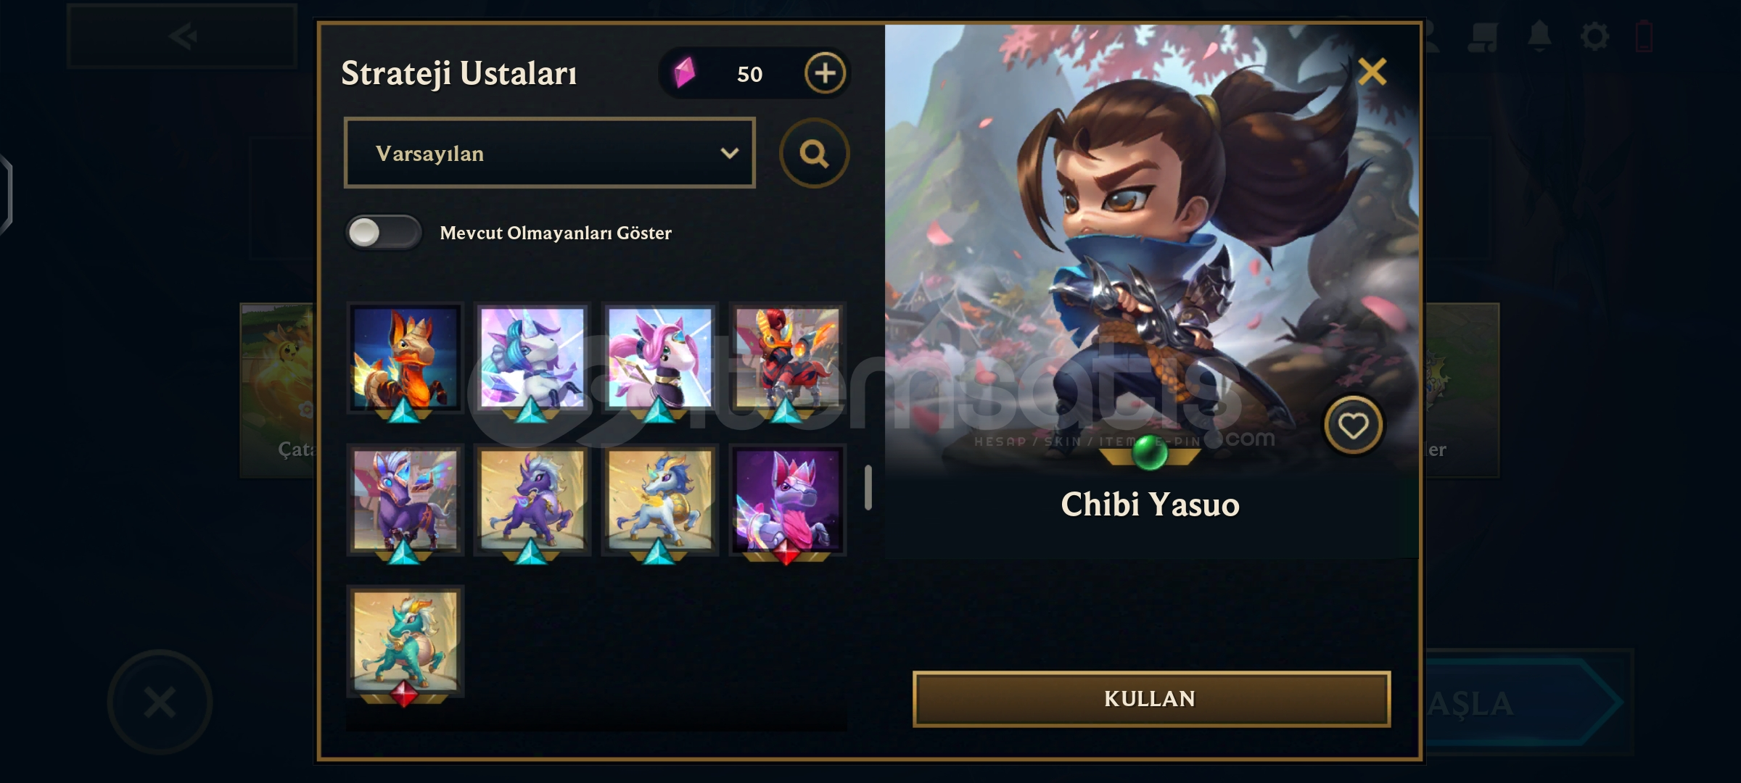Open the settings gear icon
The image size is (1741, 783).
click(1594, 36)
